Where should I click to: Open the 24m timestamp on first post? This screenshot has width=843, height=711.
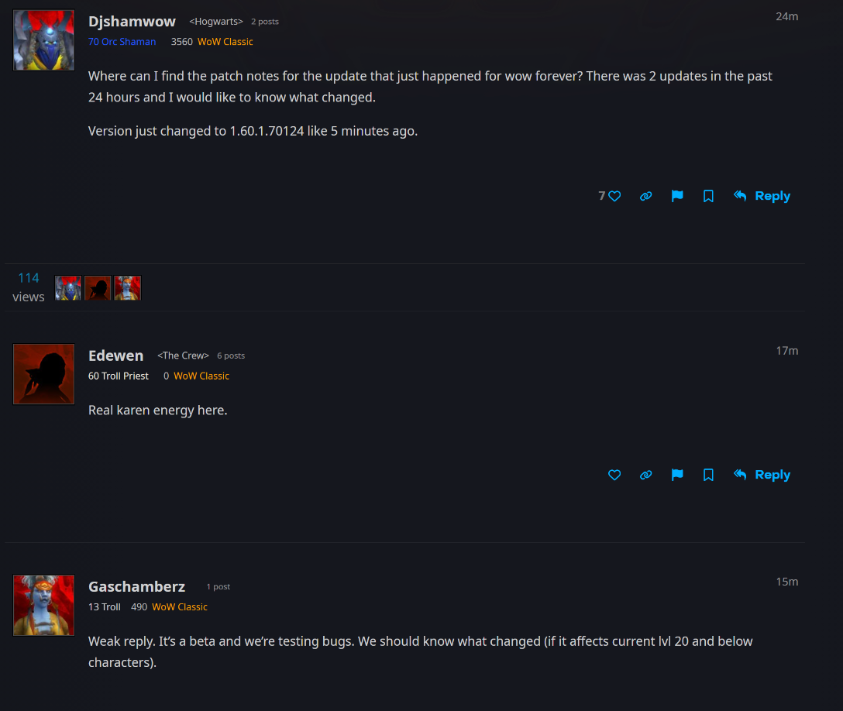coord(786,17)
